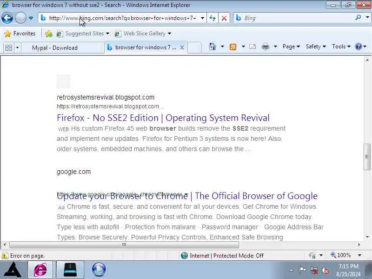Viewport: 372px width, 279px height.
Task: Click the vertical scrollbar up arrow
Action: tap(367, 60)
